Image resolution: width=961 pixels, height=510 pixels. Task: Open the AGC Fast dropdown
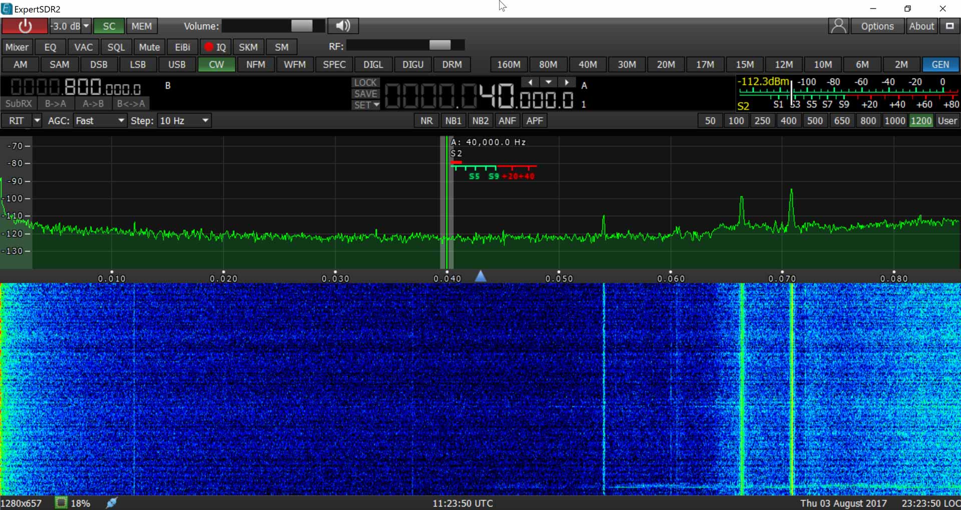pyautogui.click(x=100, y=120)
